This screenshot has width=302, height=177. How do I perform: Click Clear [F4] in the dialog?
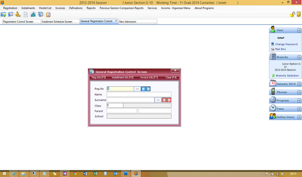click(171, 78)
